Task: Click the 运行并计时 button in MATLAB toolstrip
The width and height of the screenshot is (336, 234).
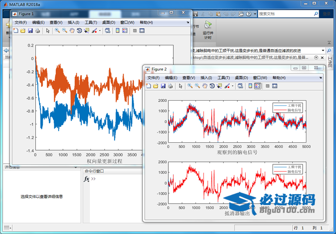Action: click(x=208, y=30)
